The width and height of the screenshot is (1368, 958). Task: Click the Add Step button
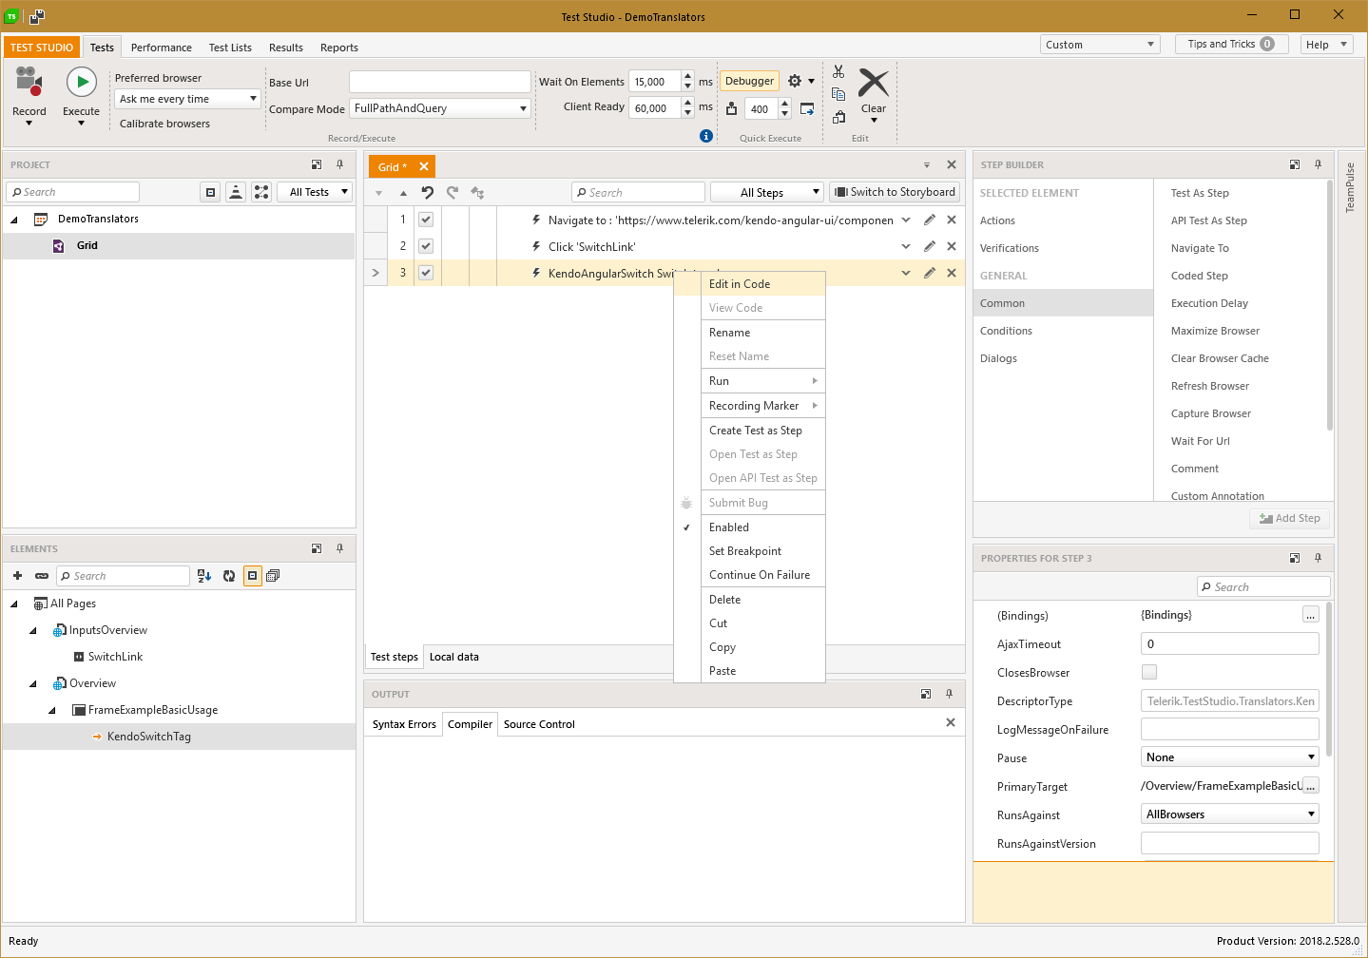1289,518
